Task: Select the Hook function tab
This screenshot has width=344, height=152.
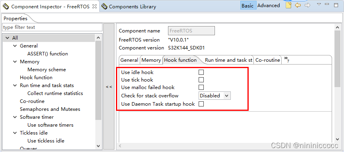Action: 180,60
